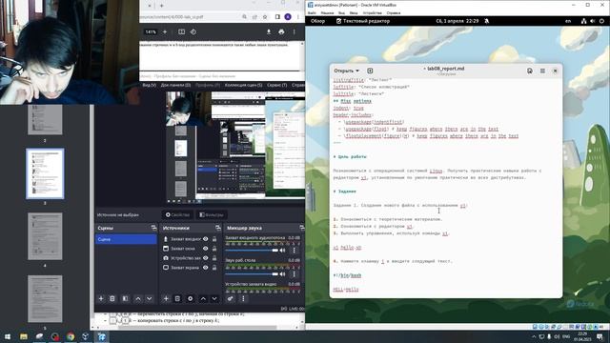Open the PDF viewer more-actions menu
Viewport: 610px width, 343px height.
295,31
